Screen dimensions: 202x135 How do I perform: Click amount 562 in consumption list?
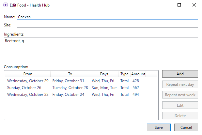(136, 88)
